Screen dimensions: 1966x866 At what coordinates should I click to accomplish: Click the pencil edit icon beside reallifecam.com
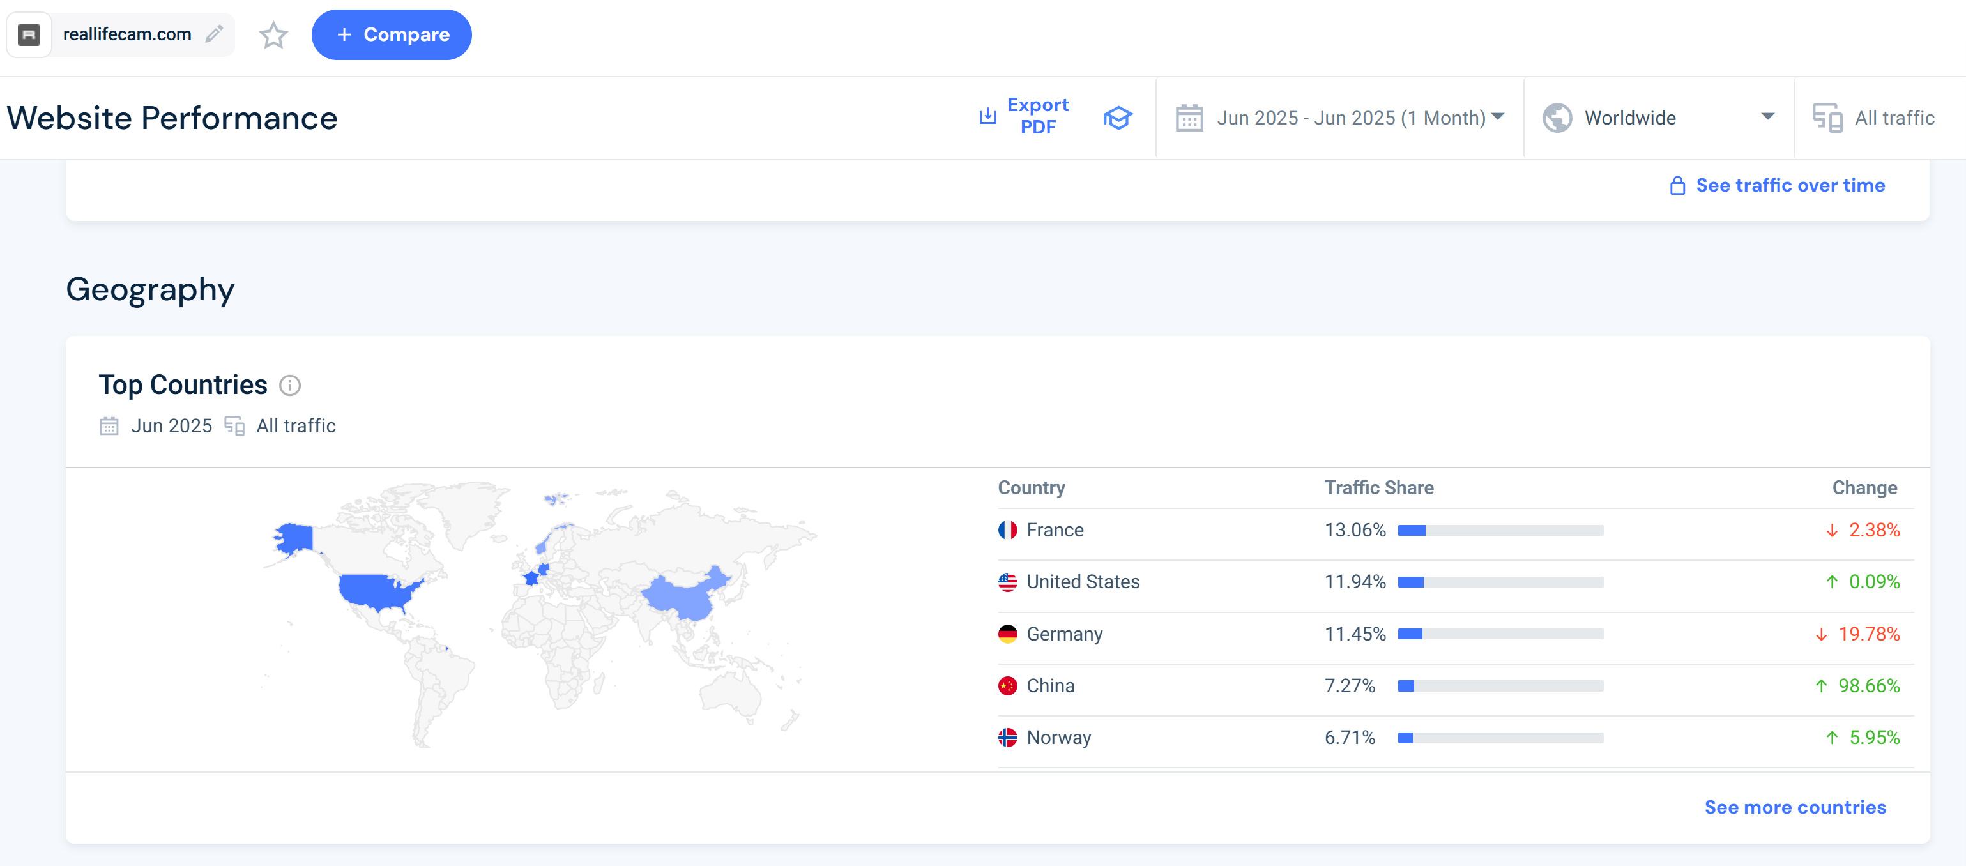click(215, 34)
